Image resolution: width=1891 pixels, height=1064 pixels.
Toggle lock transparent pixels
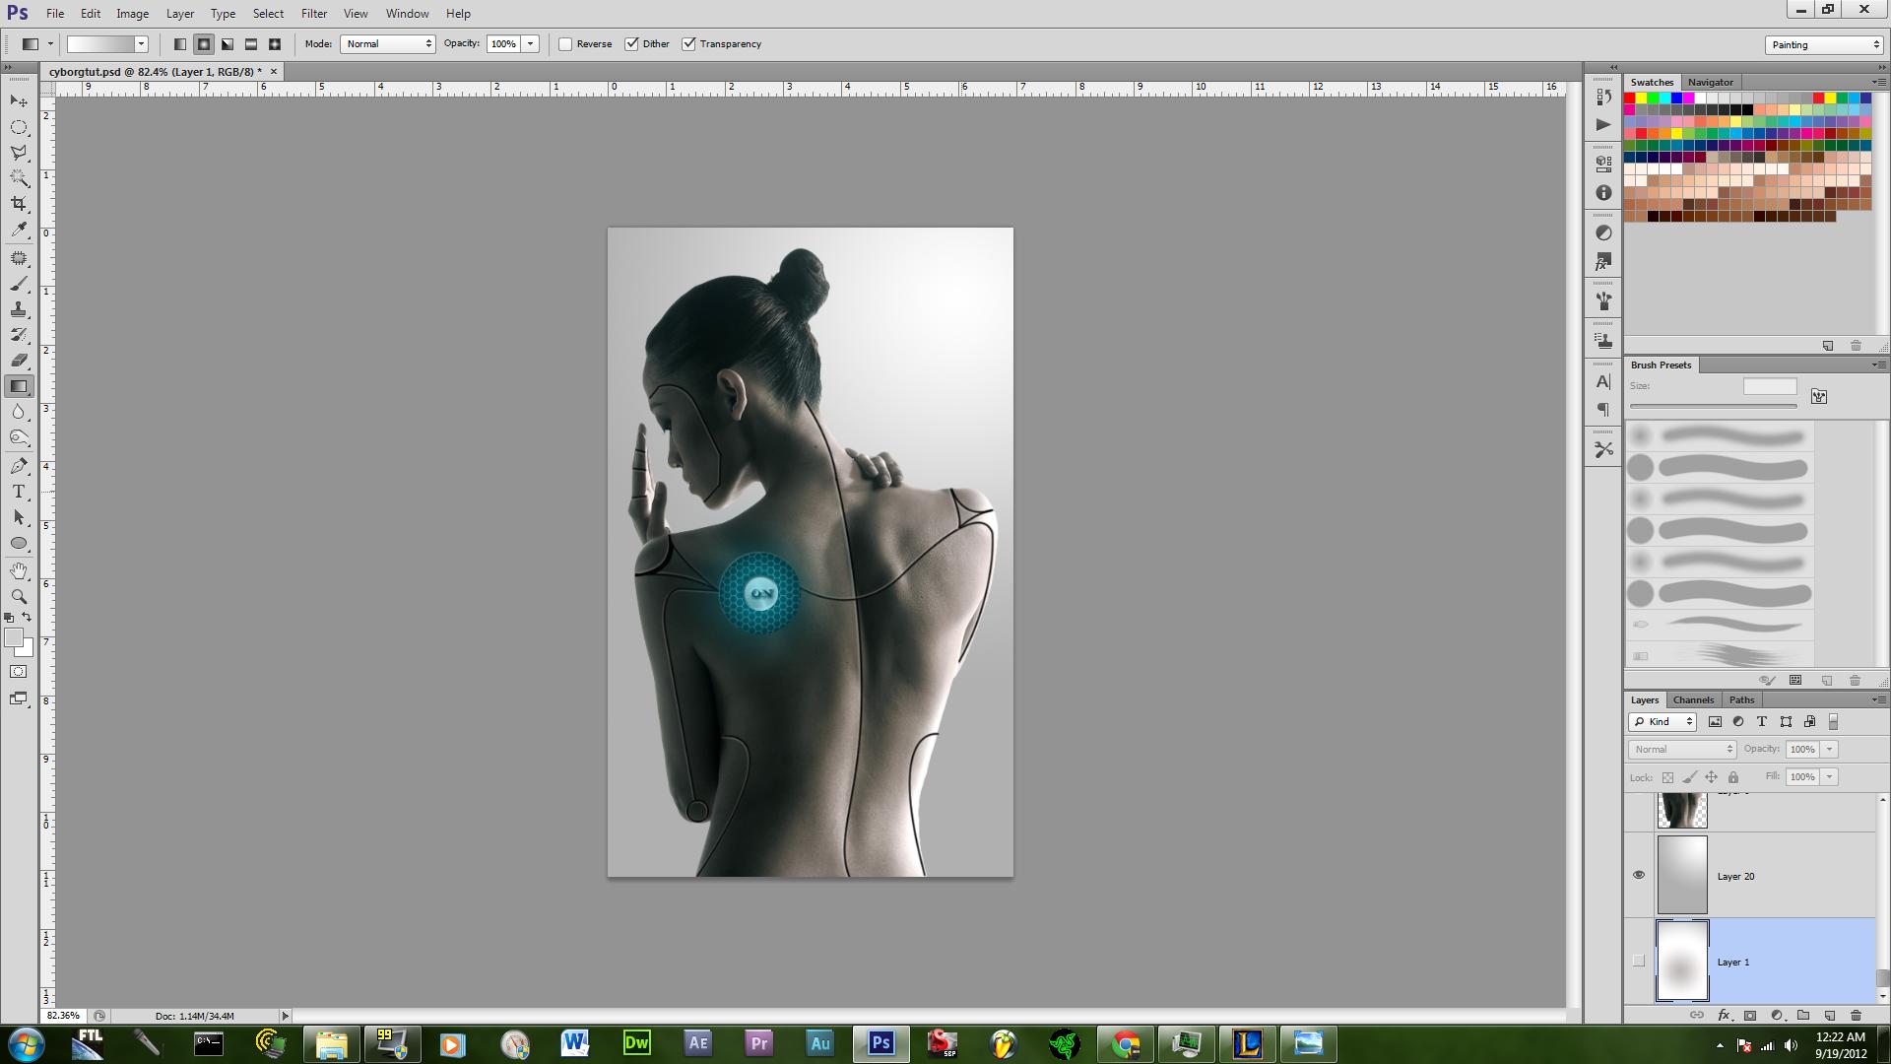[1667, 777]
